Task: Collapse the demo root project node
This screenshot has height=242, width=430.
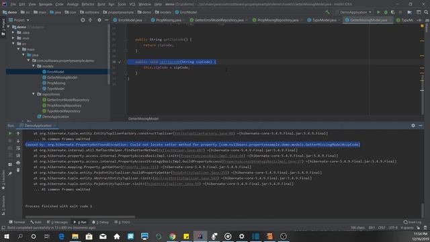Action: (x=9, y=27)
